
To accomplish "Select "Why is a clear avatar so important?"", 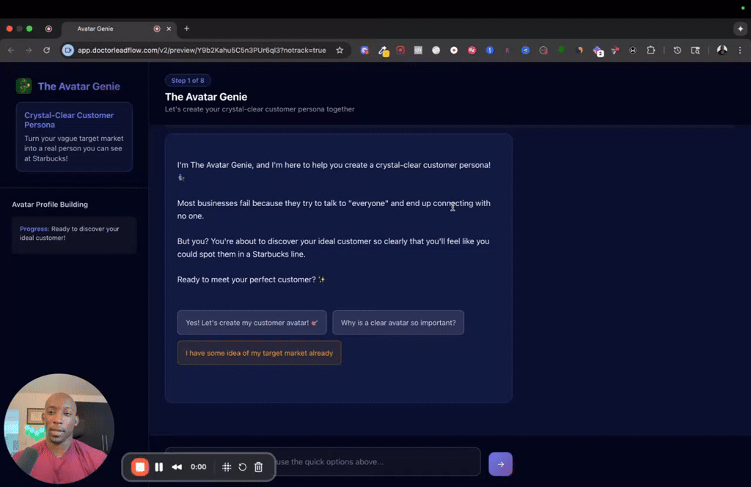I will pos(398,322).
